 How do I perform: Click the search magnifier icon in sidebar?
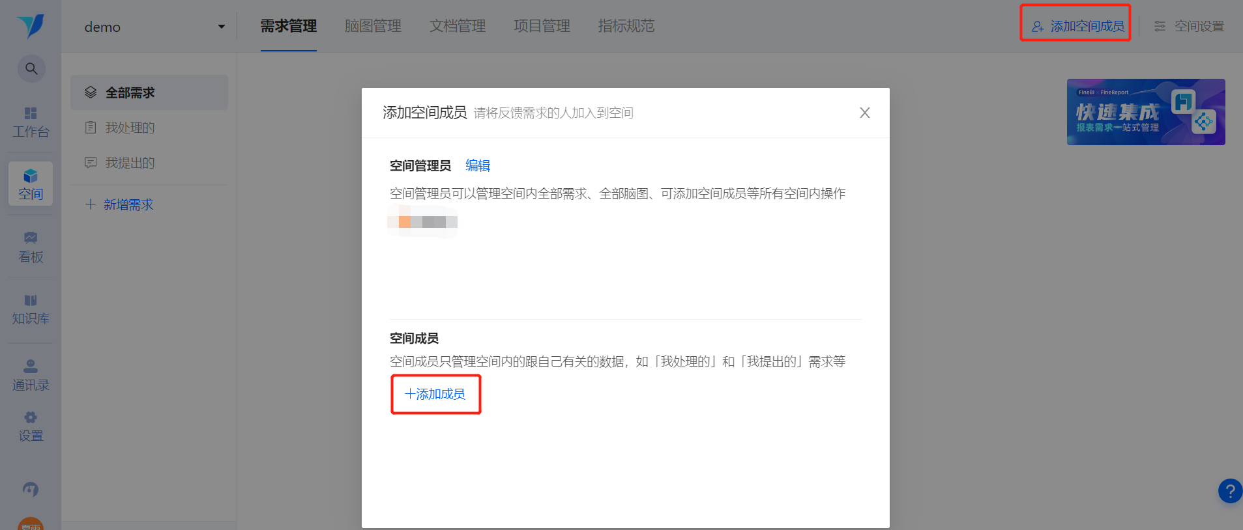31,68
